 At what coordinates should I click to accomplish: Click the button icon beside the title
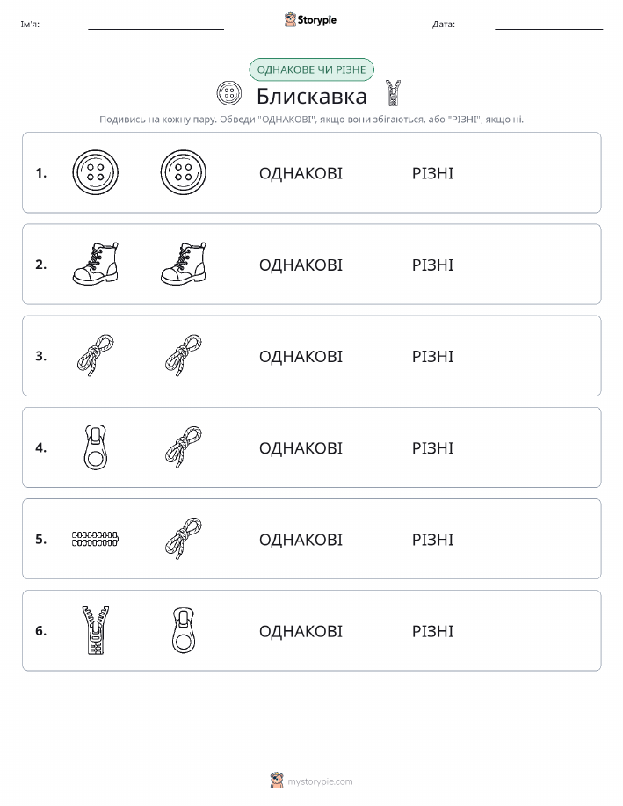coord(229,93)
